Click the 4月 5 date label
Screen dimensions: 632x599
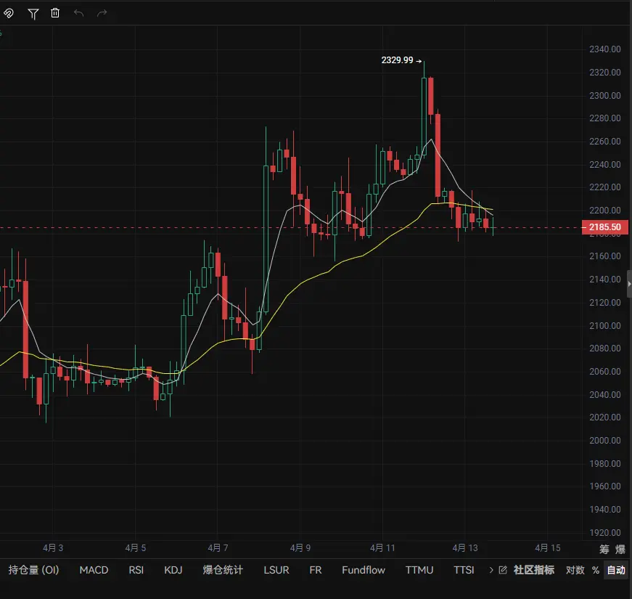[136, 547]
